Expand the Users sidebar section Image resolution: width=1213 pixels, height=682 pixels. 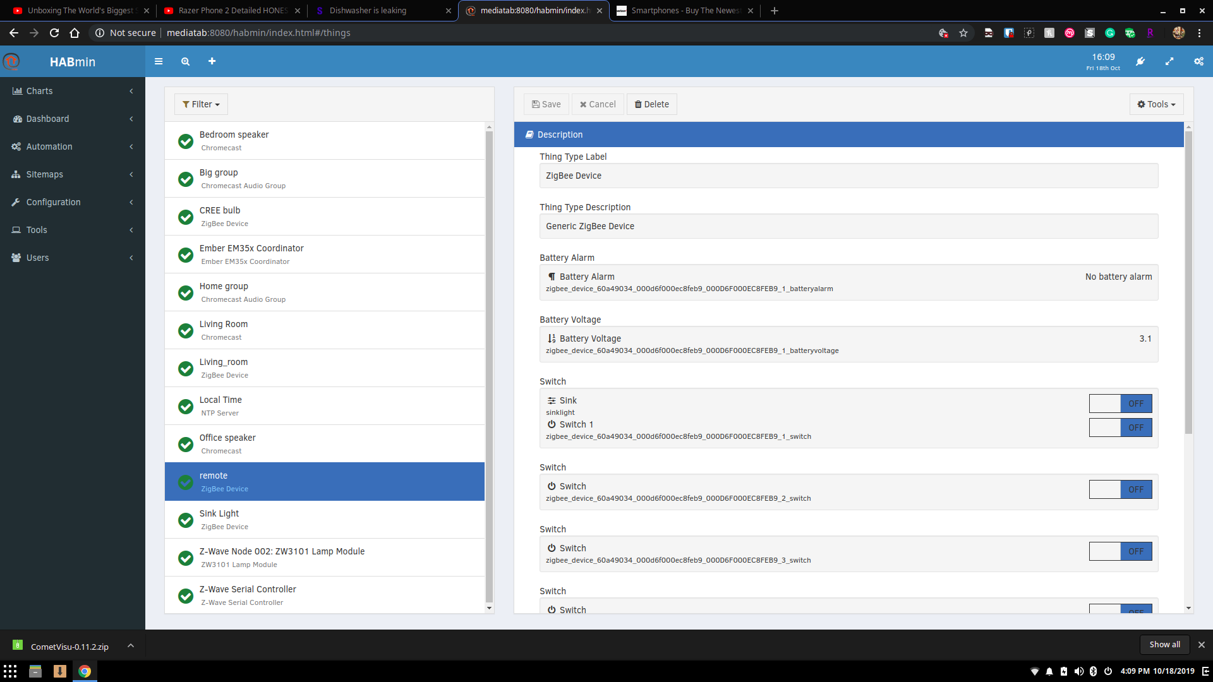click(x=73, y=258)
